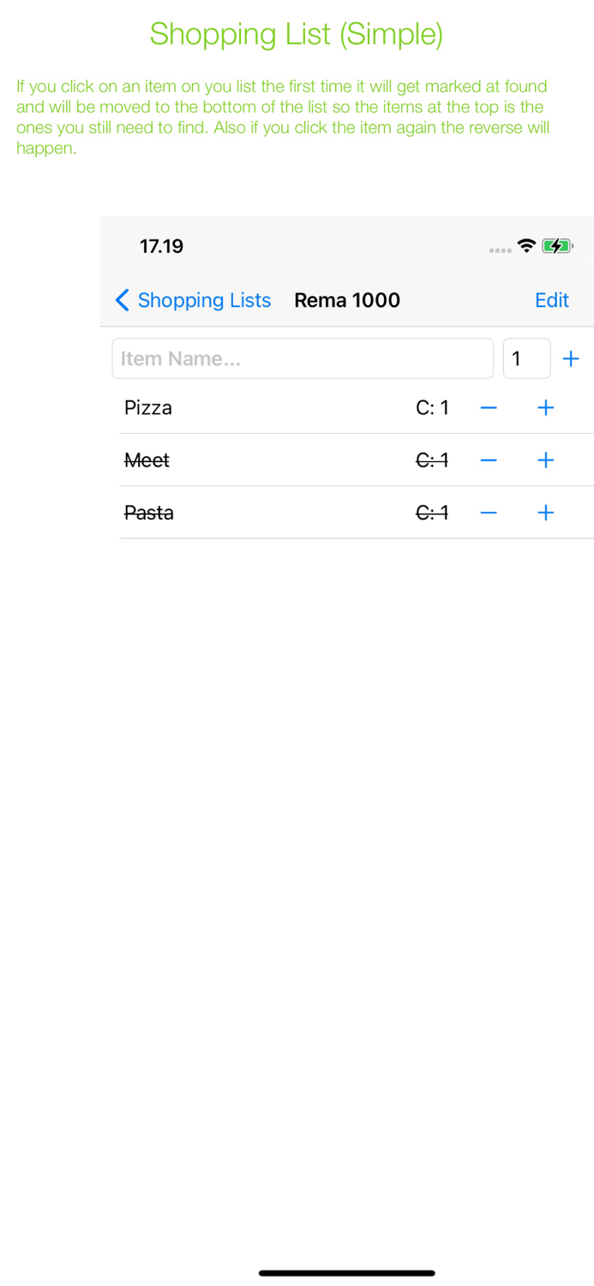Image resolution: width=594 pixels, height=1286 pixels.
Task: Click the charging battery indicator
Action: (x=557, y=245)
